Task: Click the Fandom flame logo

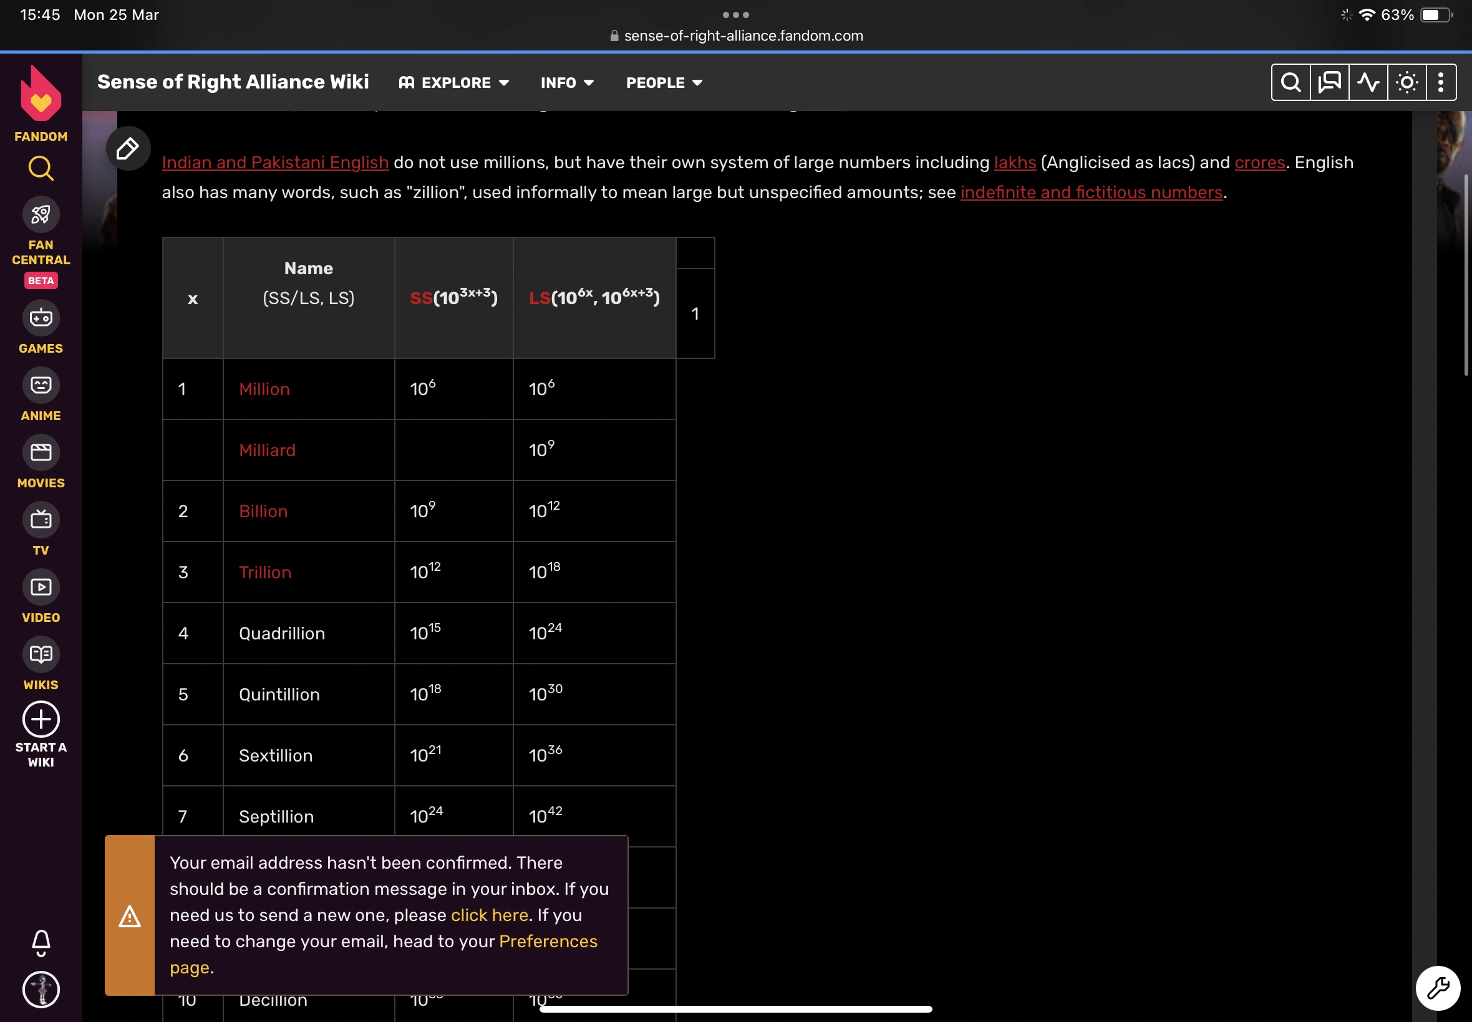Action: 41,95
